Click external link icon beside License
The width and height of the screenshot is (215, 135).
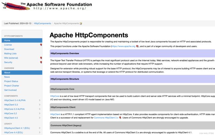[x=41, y=45]
